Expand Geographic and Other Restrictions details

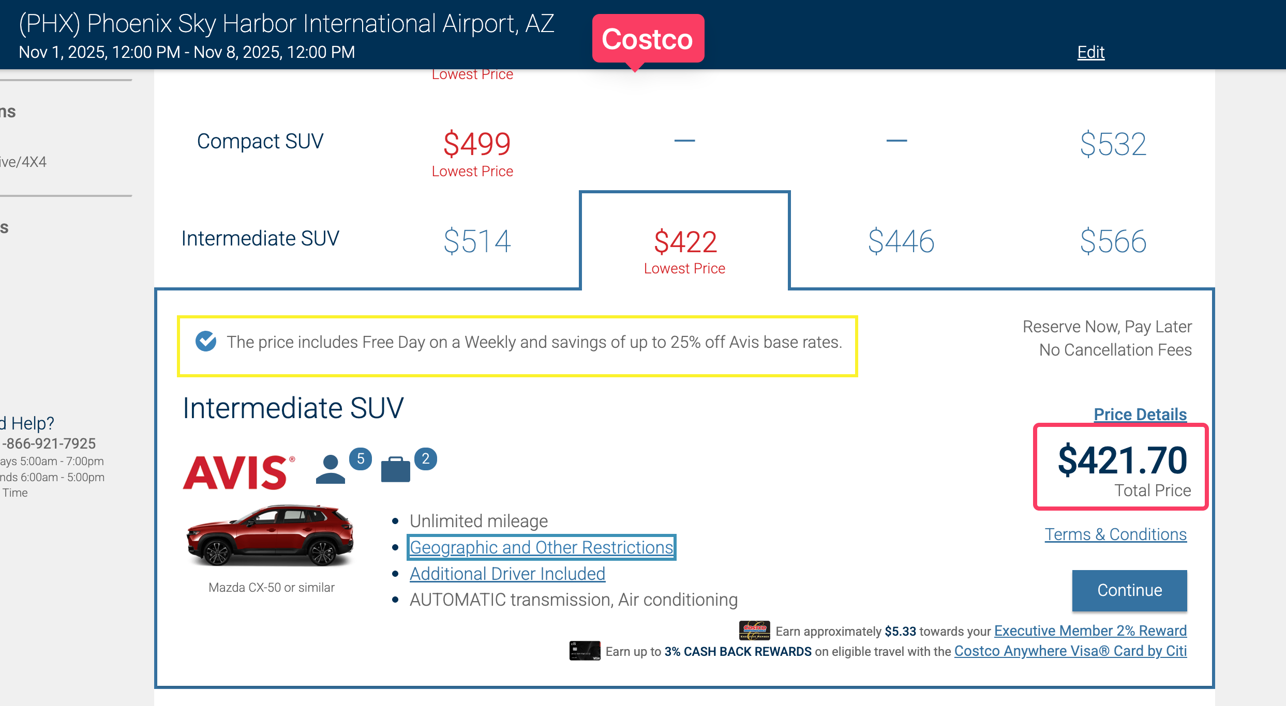[x=541, y=547]
